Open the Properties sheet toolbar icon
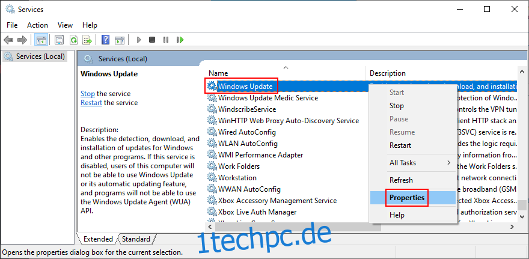This screenshot has width=529, height=259. coord(60,40)
